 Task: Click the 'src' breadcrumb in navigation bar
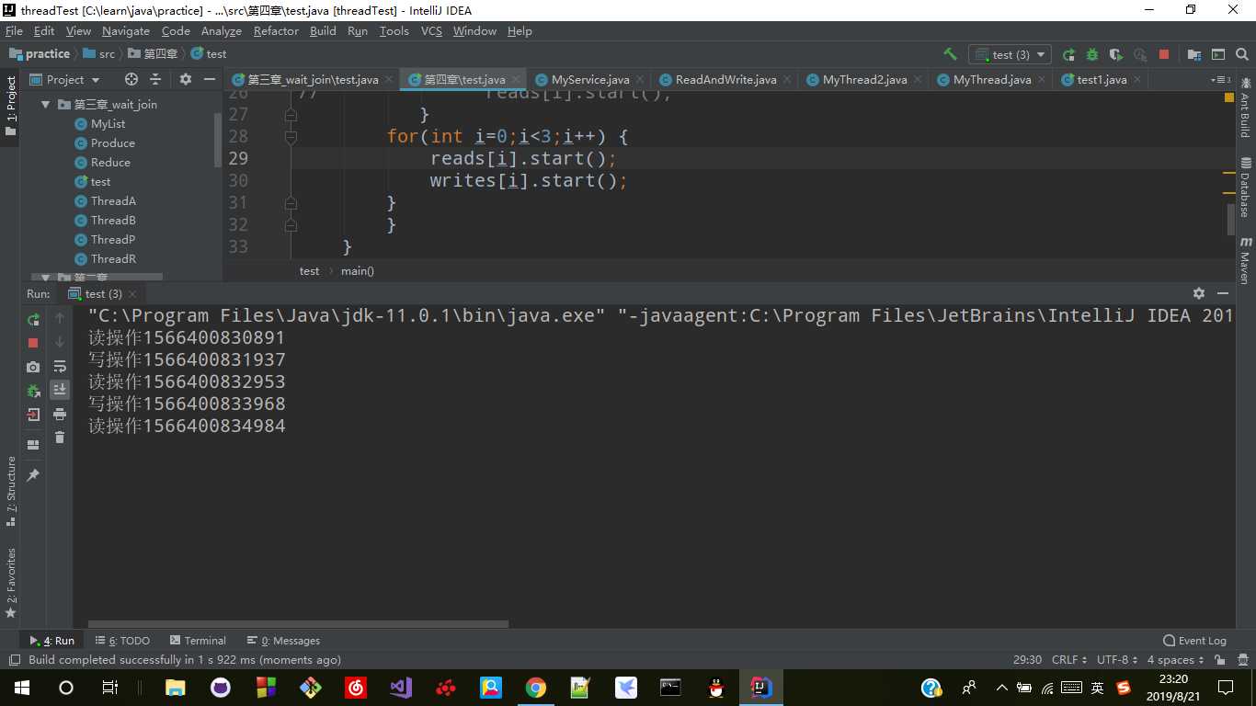[99, 54]
